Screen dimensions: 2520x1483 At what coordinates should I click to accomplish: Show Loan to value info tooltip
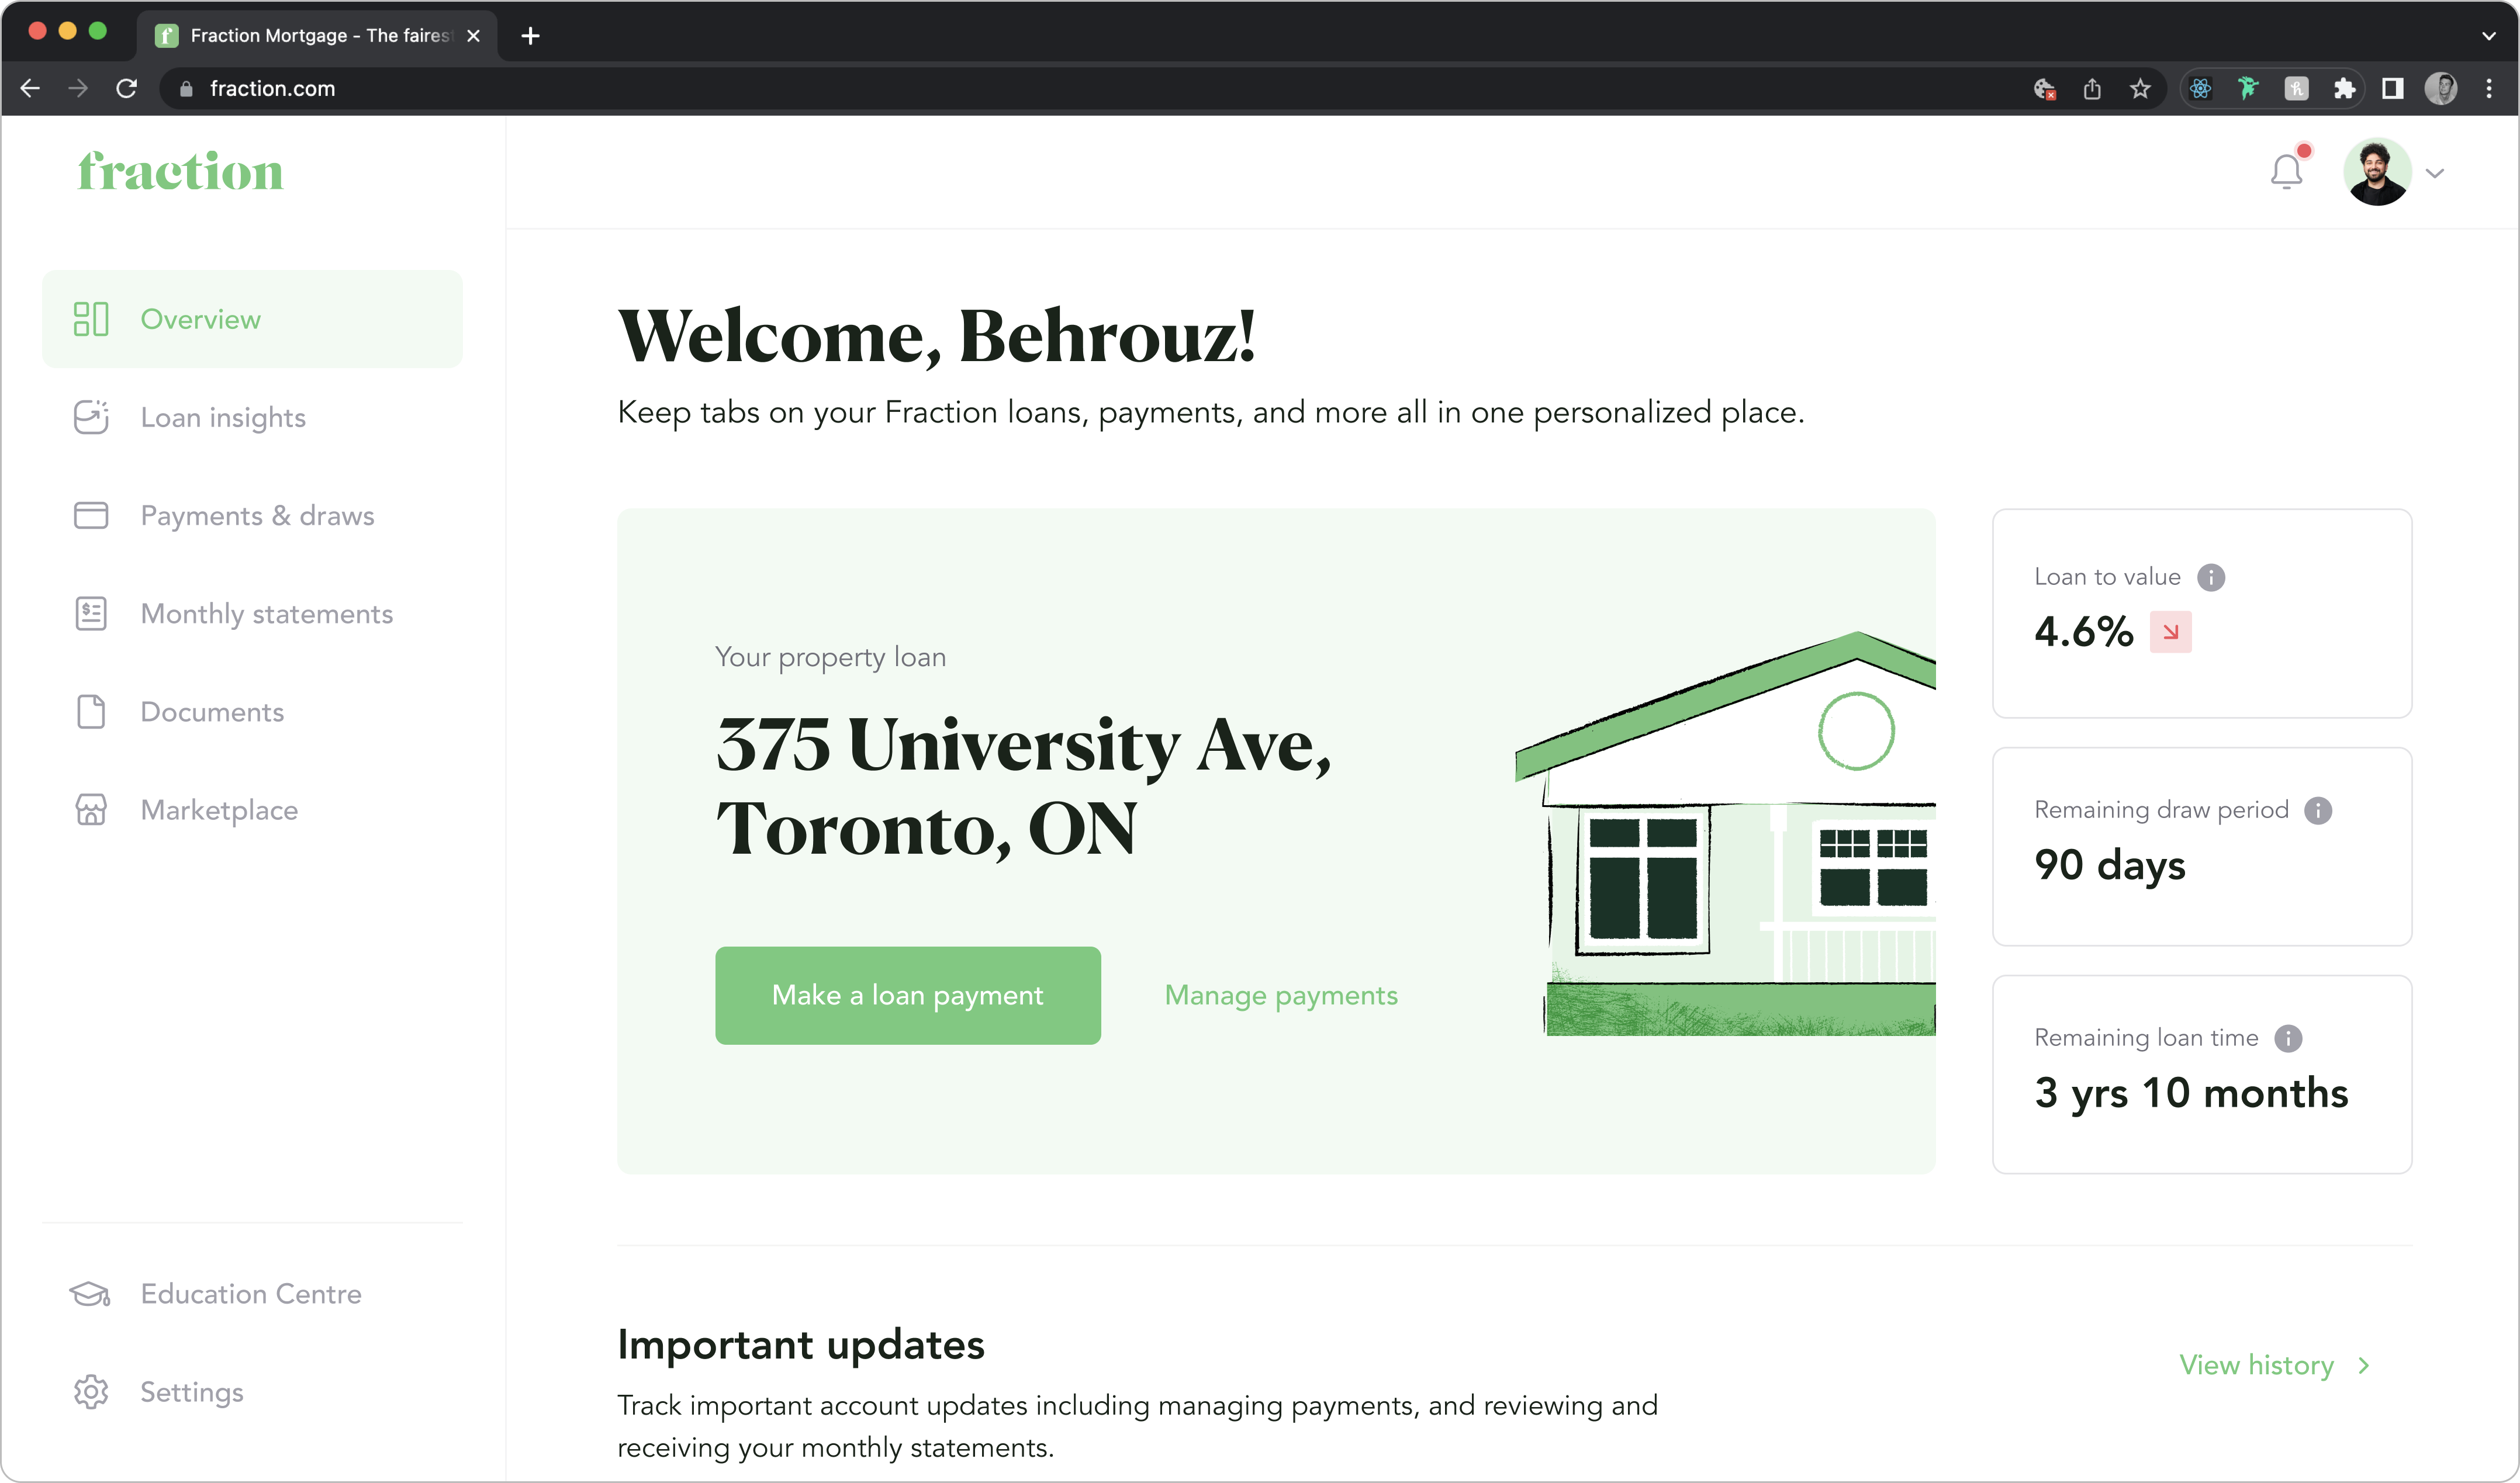click(2211, 578)
